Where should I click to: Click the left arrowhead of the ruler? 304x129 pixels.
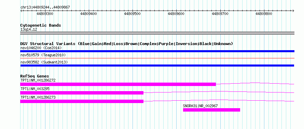click(21, 11)
